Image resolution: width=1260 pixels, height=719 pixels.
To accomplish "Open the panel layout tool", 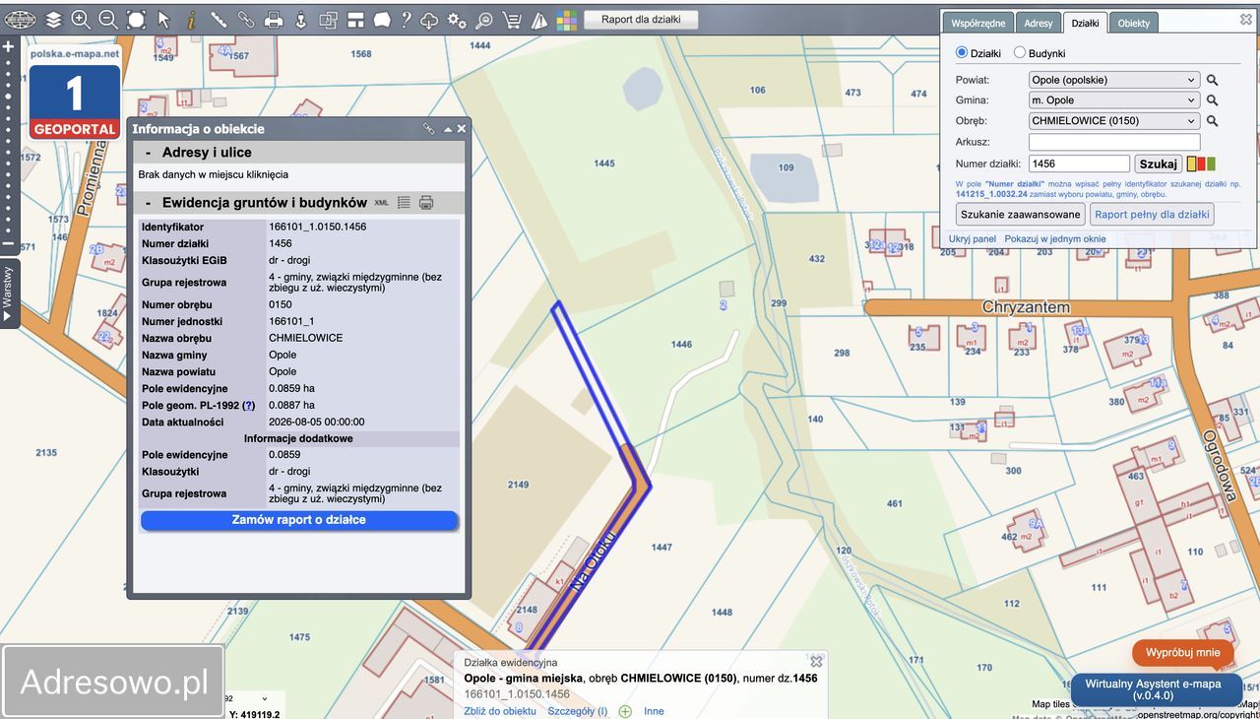I will 355,20.
